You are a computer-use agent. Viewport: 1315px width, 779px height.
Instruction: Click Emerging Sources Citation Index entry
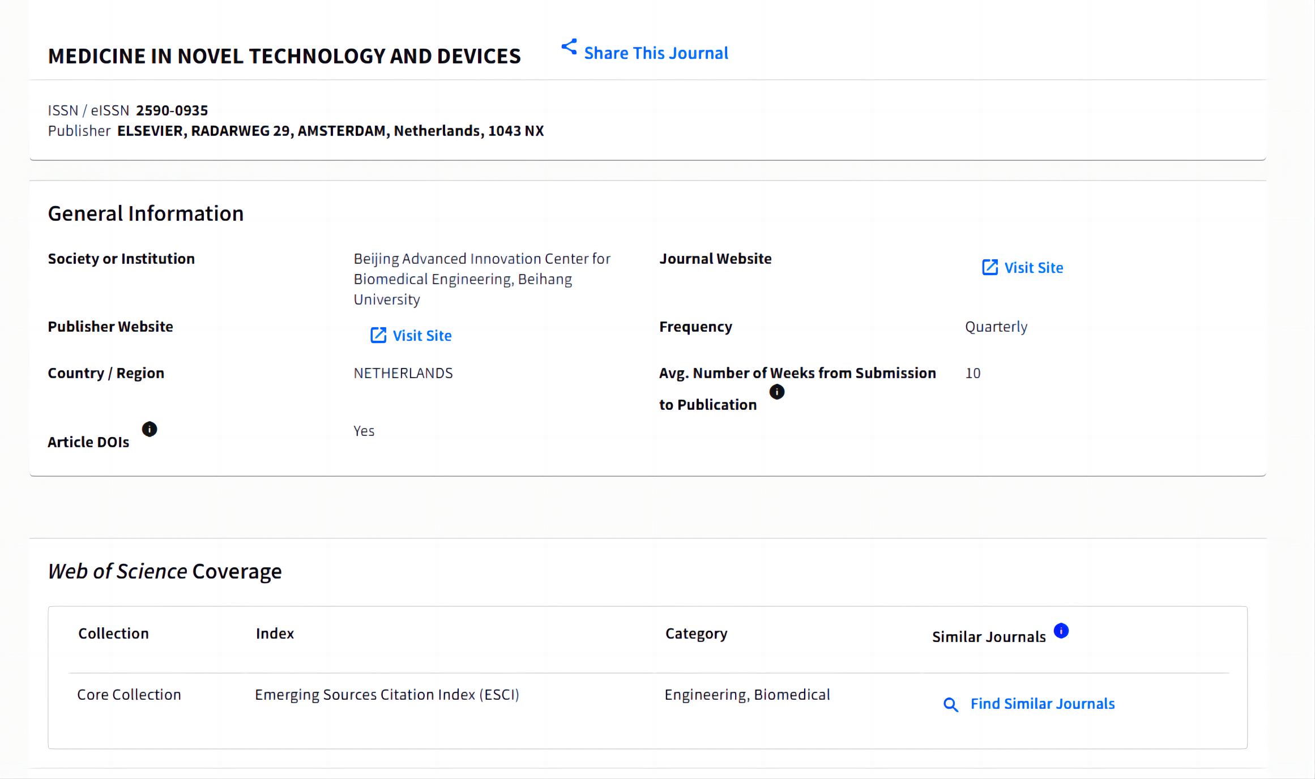pos(387,695)
